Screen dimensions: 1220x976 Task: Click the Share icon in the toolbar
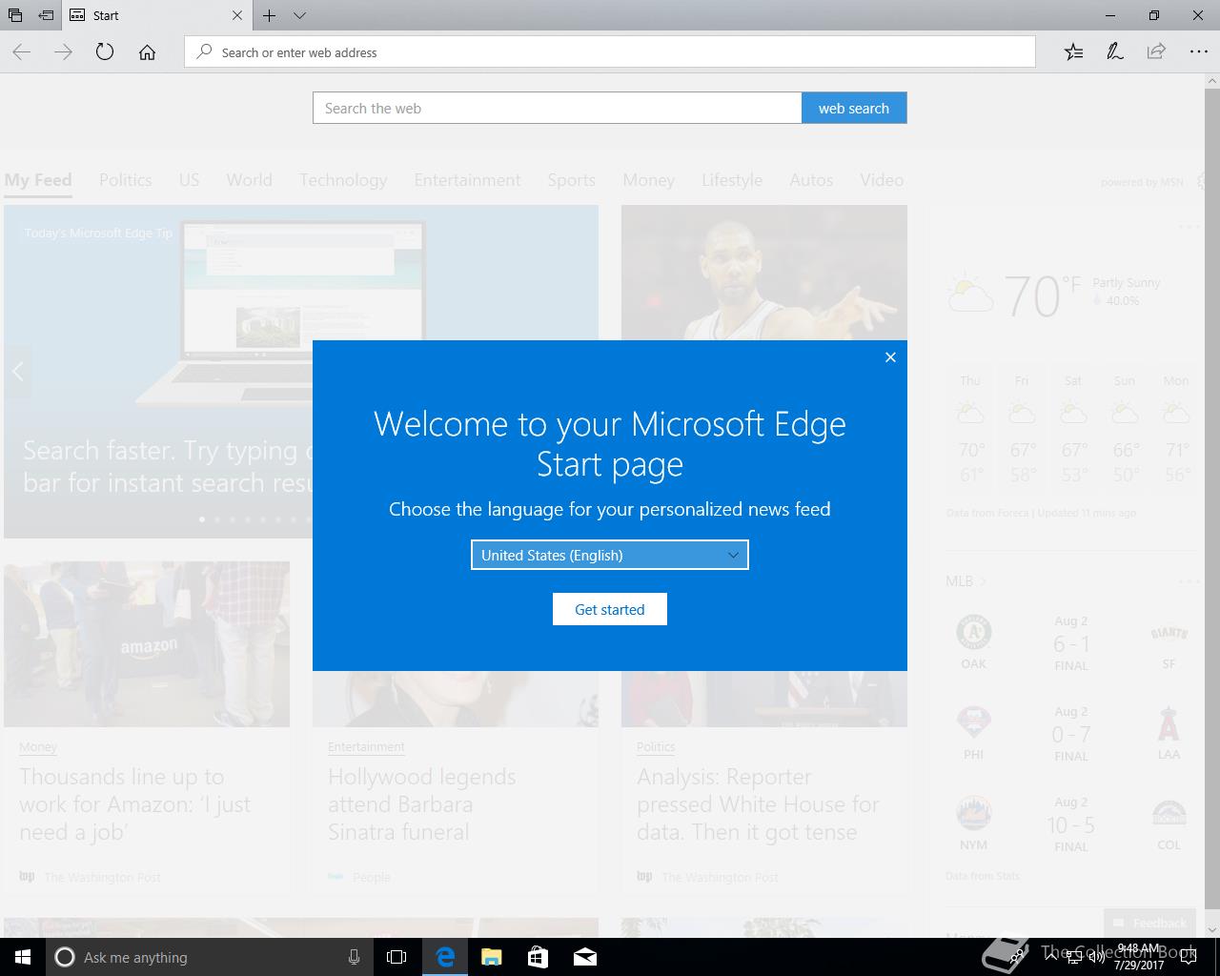coord(1156,52)
